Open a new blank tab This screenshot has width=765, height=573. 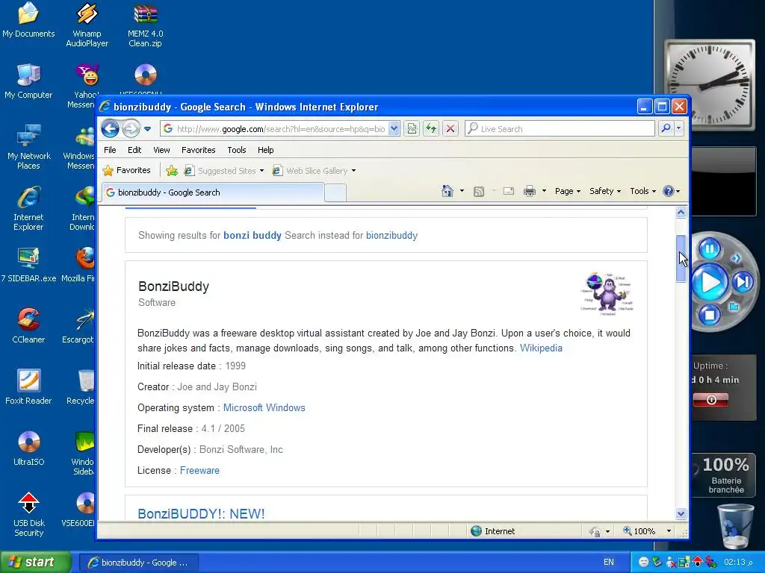(x=335, y=193)
